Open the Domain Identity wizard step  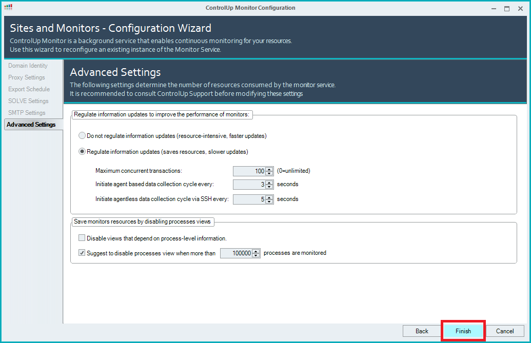(28, 66)
